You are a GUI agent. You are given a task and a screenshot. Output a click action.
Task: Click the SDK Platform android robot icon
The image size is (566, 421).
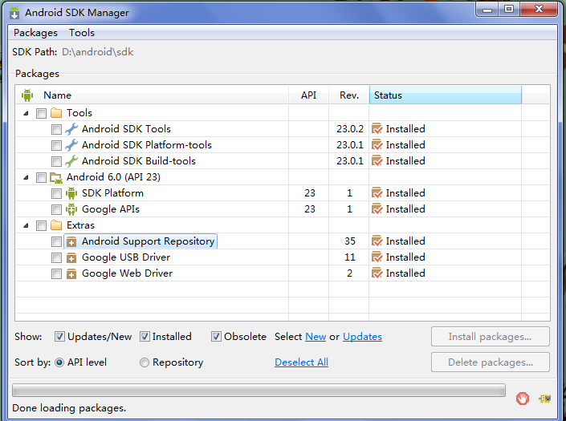pyautogui.click(x=71, y=193)
